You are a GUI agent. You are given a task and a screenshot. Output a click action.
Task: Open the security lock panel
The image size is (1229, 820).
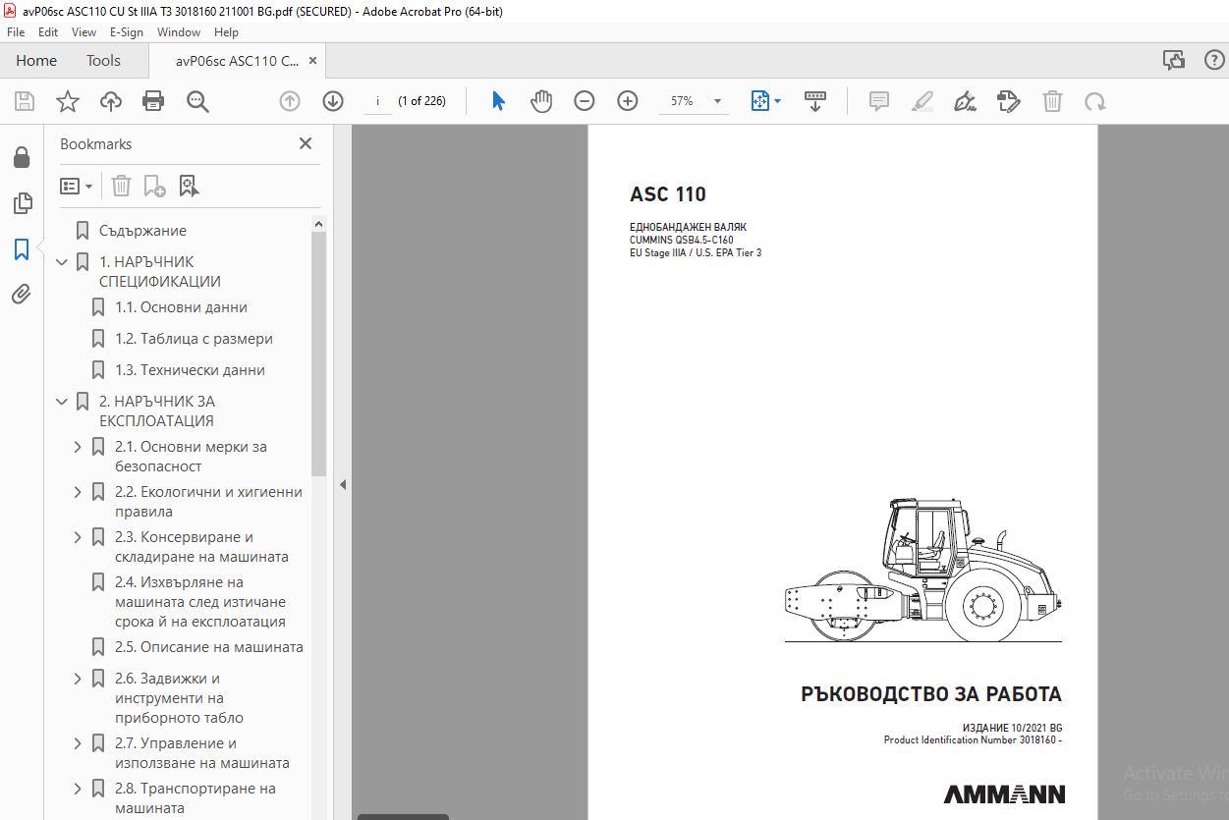coord(22,158)
